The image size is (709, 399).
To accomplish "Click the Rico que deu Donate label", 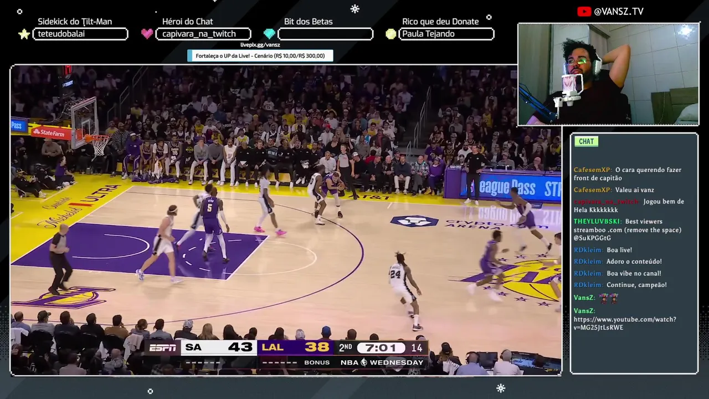I will coord(440,22).
